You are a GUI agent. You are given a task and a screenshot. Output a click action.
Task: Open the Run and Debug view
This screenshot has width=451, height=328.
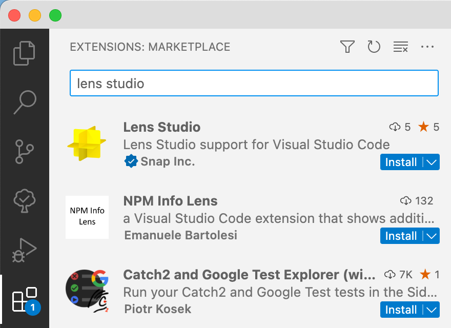click(x=25, y=250)
